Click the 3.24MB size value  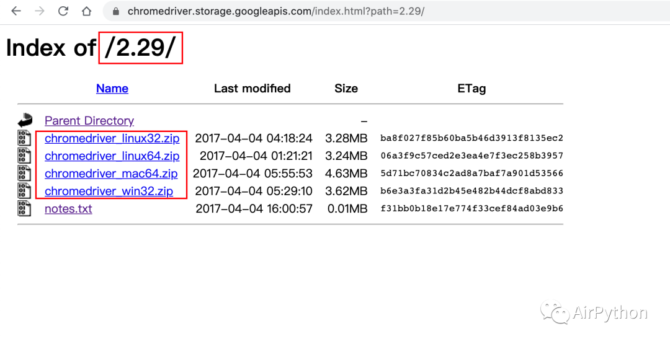(x=346, y=156)
